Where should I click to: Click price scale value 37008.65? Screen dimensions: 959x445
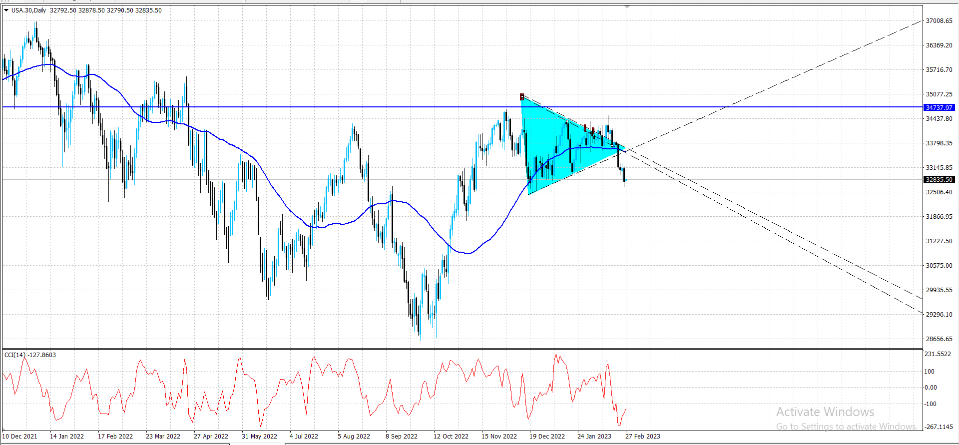(x=939, y=21)
